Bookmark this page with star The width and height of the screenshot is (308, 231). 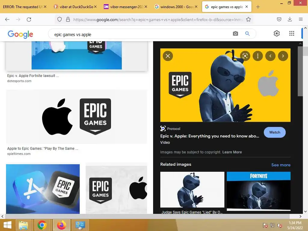[248, 20]
